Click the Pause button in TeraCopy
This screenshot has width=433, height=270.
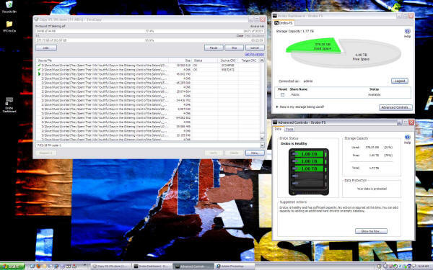click(214, 48)
